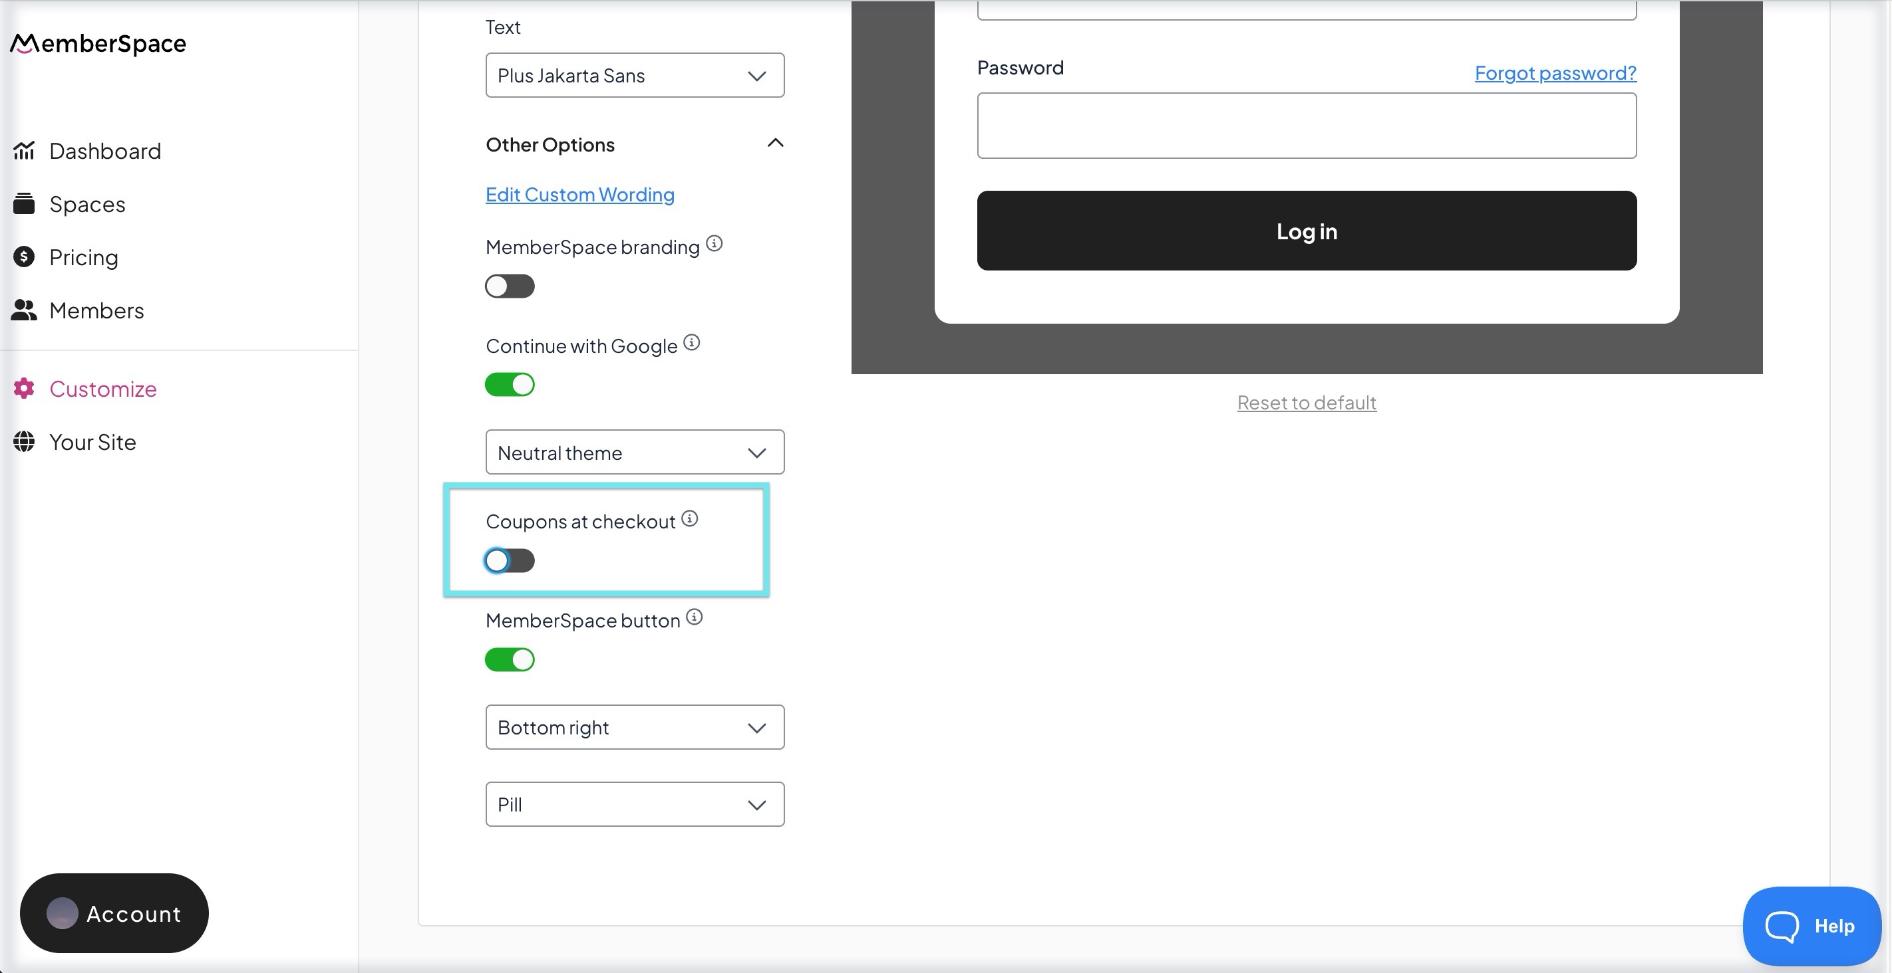Click Reset to default link
The height and width of the screenshot is (973, 1892).
click(x=1306, y=402)
